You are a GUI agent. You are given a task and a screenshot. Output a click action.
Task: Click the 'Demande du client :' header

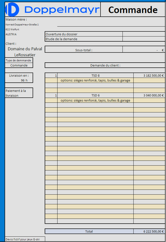pos(105,65)
